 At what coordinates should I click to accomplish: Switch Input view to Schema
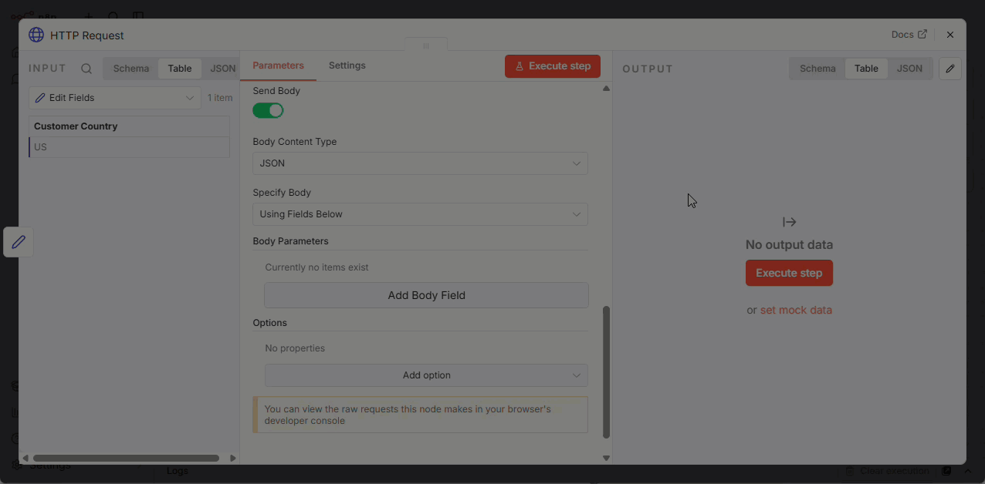(130, 69)
